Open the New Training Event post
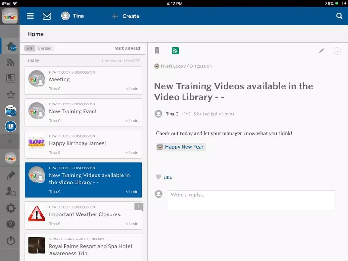The image size is (348, 261). pyautogui.click(x=83, y=112)
